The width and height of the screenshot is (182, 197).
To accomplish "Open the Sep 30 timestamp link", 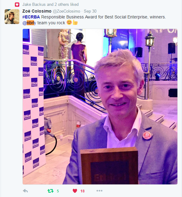I will [x=90, y=11].
